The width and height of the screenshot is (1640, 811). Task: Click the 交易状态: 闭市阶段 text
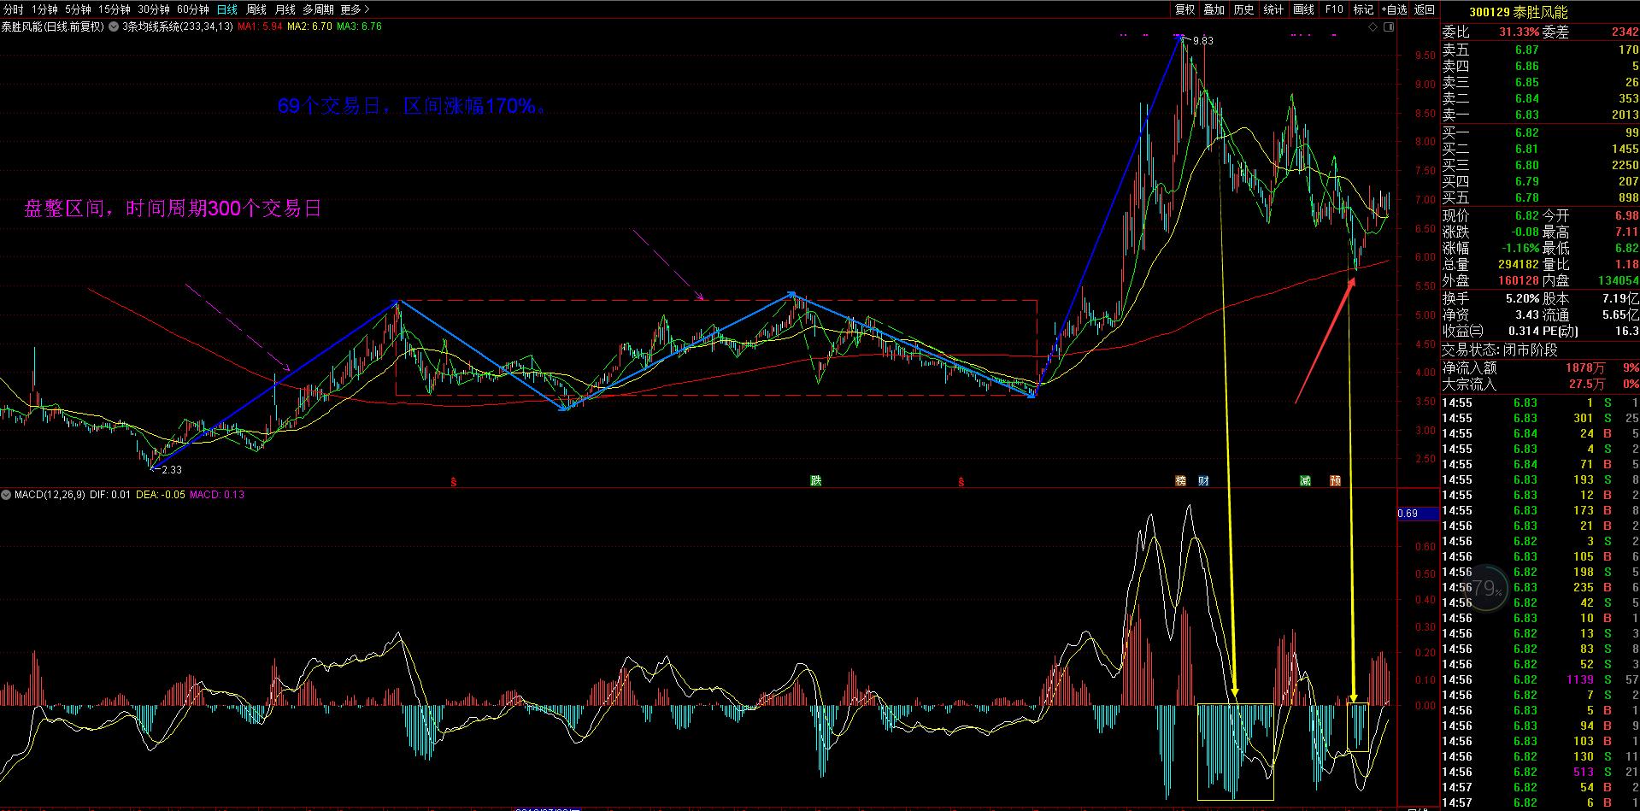click(1500, 350)
